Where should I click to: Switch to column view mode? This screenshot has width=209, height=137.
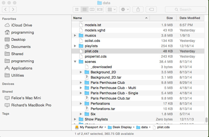(x=92, y=9)
